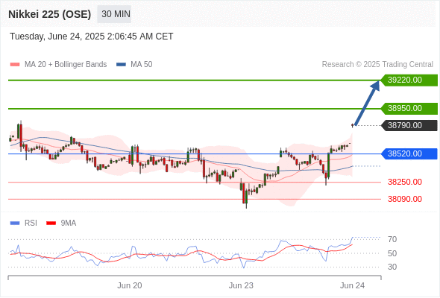The width and height of the screenshot is (440, 298).
Task: Click the RSI 70 level label
Action: click(392, 239)
